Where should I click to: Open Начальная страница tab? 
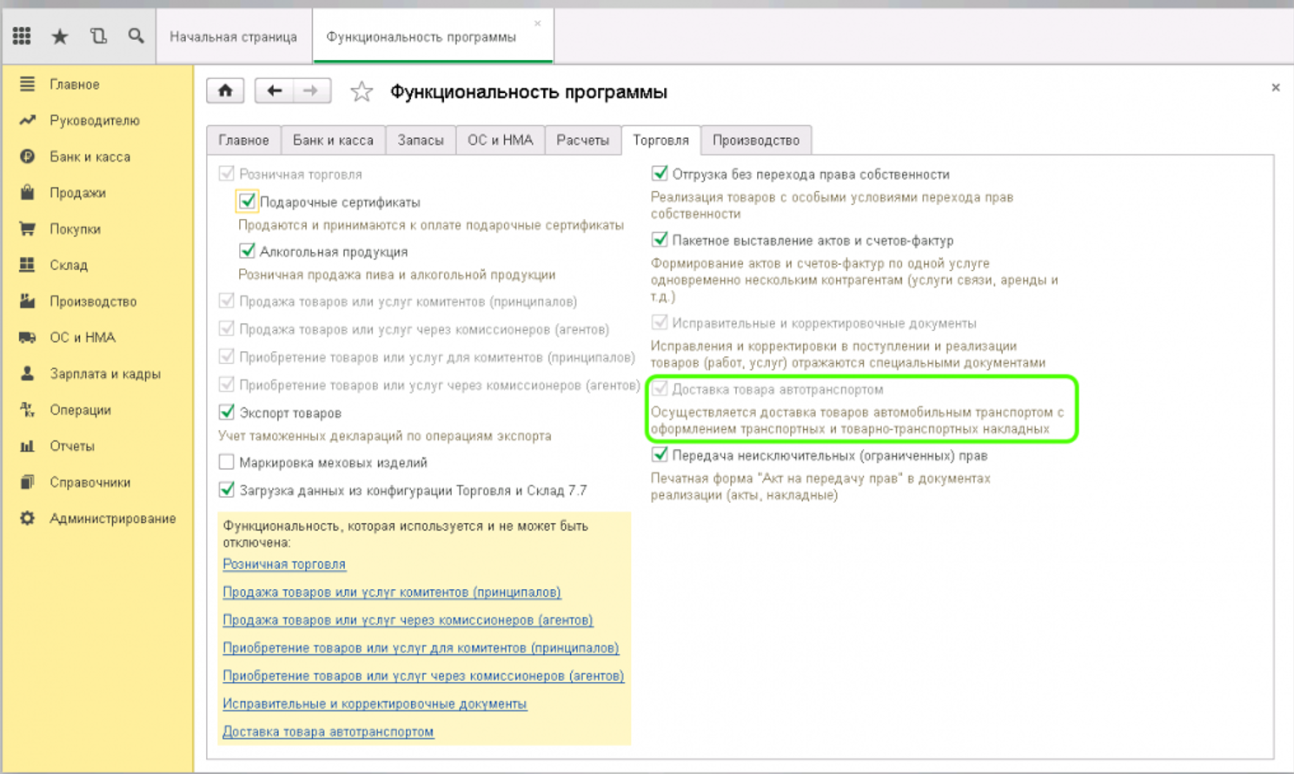(x=233, y=36)
